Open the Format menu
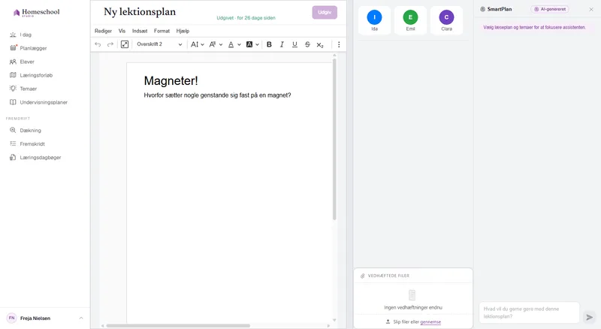Viewport: 601px width, 329px height. pyautogui.click(x=162, y=31)
